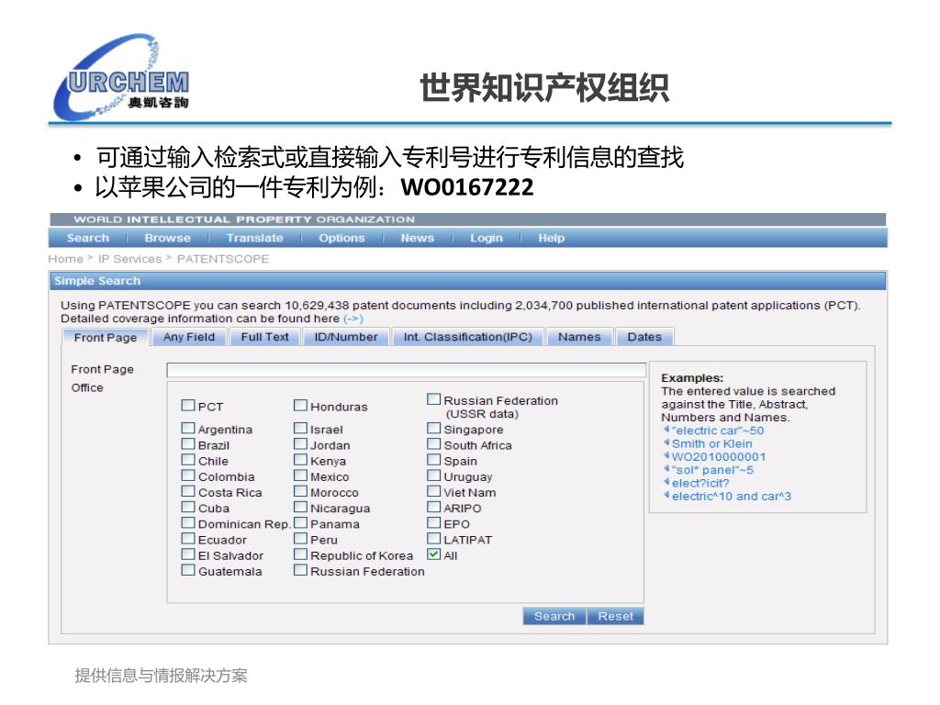The image size is (940, 705).
Task: Check the Dominican Rep. checkbox
Action: (188, 522)
